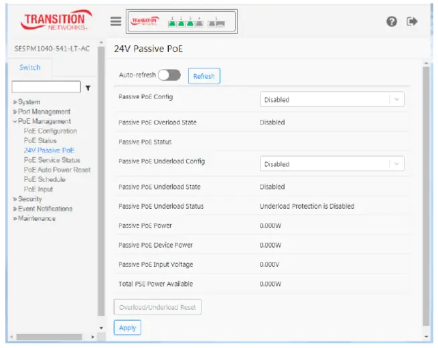Click the menu search input field
Screen dimensions: 438x348
pos(46,87)
